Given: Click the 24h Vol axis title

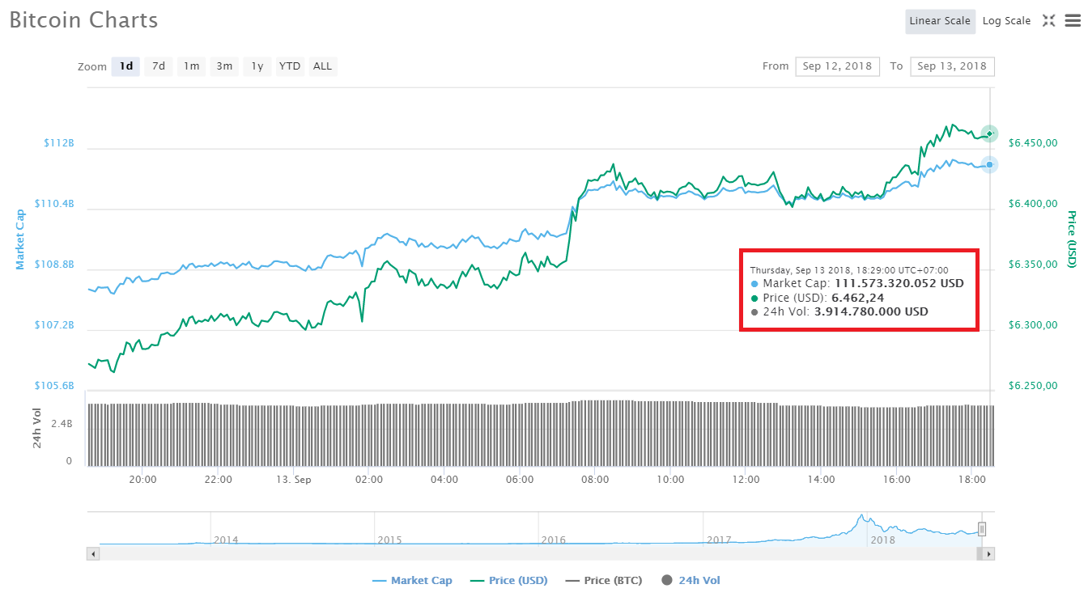Looking at the screenshot, I should click(37, 429).
